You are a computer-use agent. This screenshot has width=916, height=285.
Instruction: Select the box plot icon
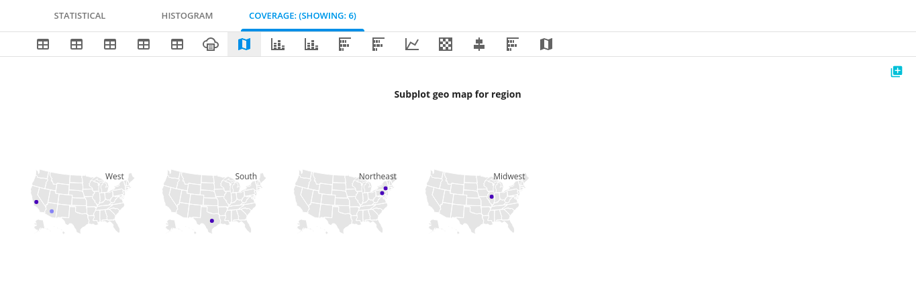(479, 44)
